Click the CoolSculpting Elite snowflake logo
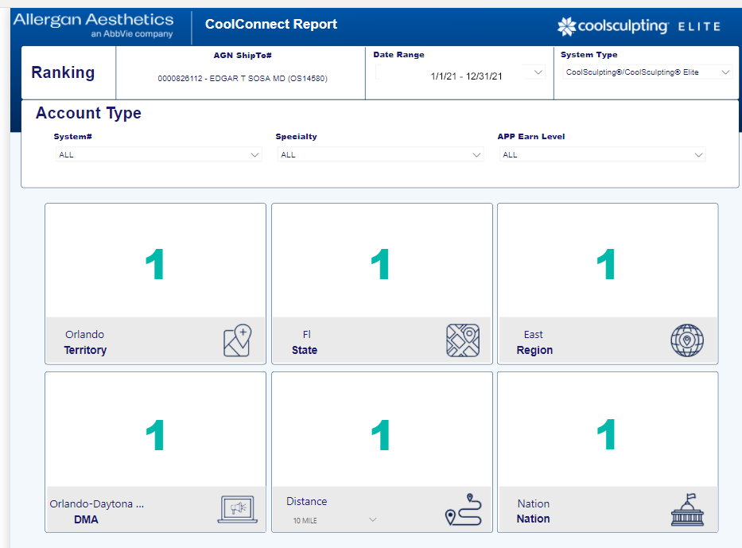 (566, 26)
